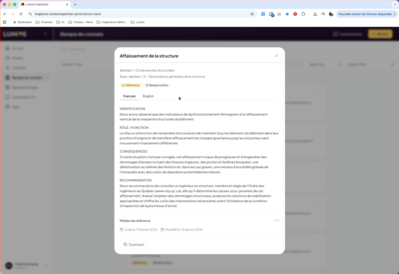Viewport: 399px width, 274px height.
Task: Open the tab search dropdown arrow
Action: click(395, 4)
